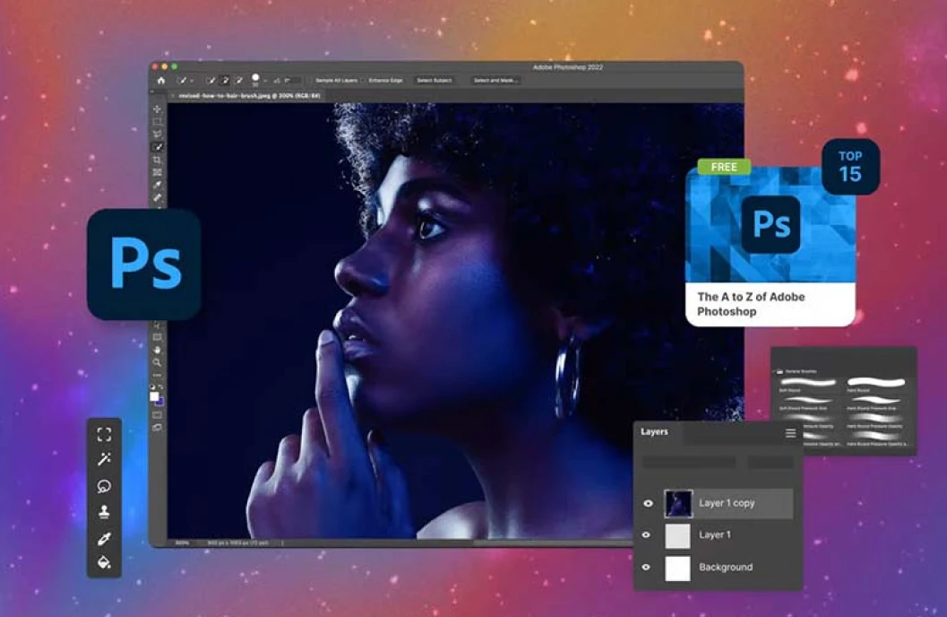
Task: Select the highlighted Quick Selection tool
Action: point(157,147)
